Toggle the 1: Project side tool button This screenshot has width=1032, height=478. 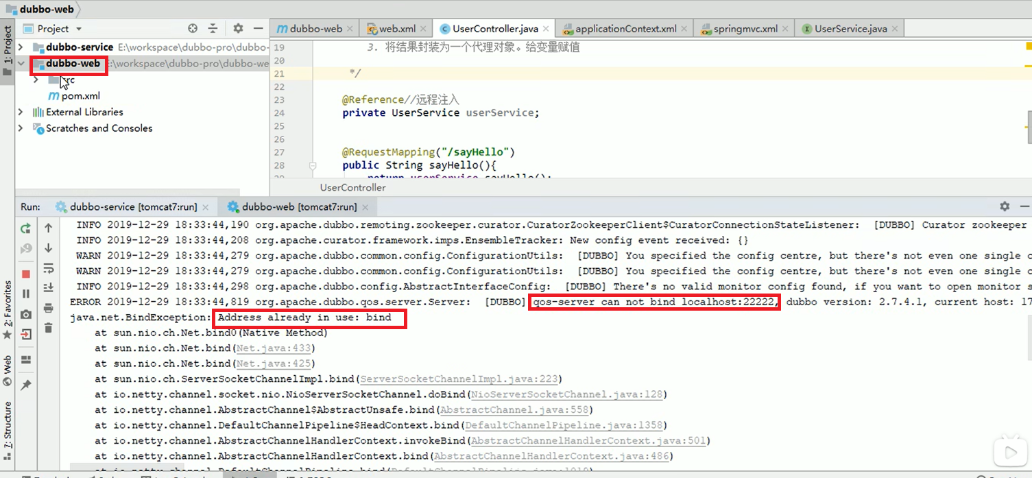click(x=8, y=51)
